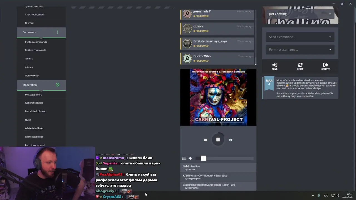The width and height of the screenshot is (356, 200).
Task: Select the Estetstvuyuschaya_soya username text
Action: [210, 41]
